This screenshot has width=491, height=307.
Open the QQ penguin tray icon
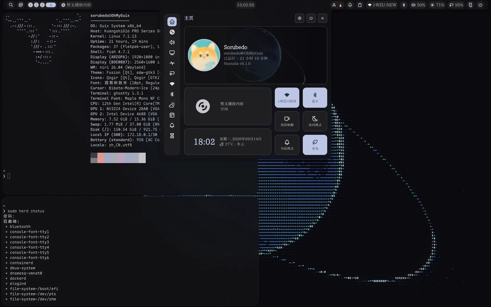pos(340,5)
